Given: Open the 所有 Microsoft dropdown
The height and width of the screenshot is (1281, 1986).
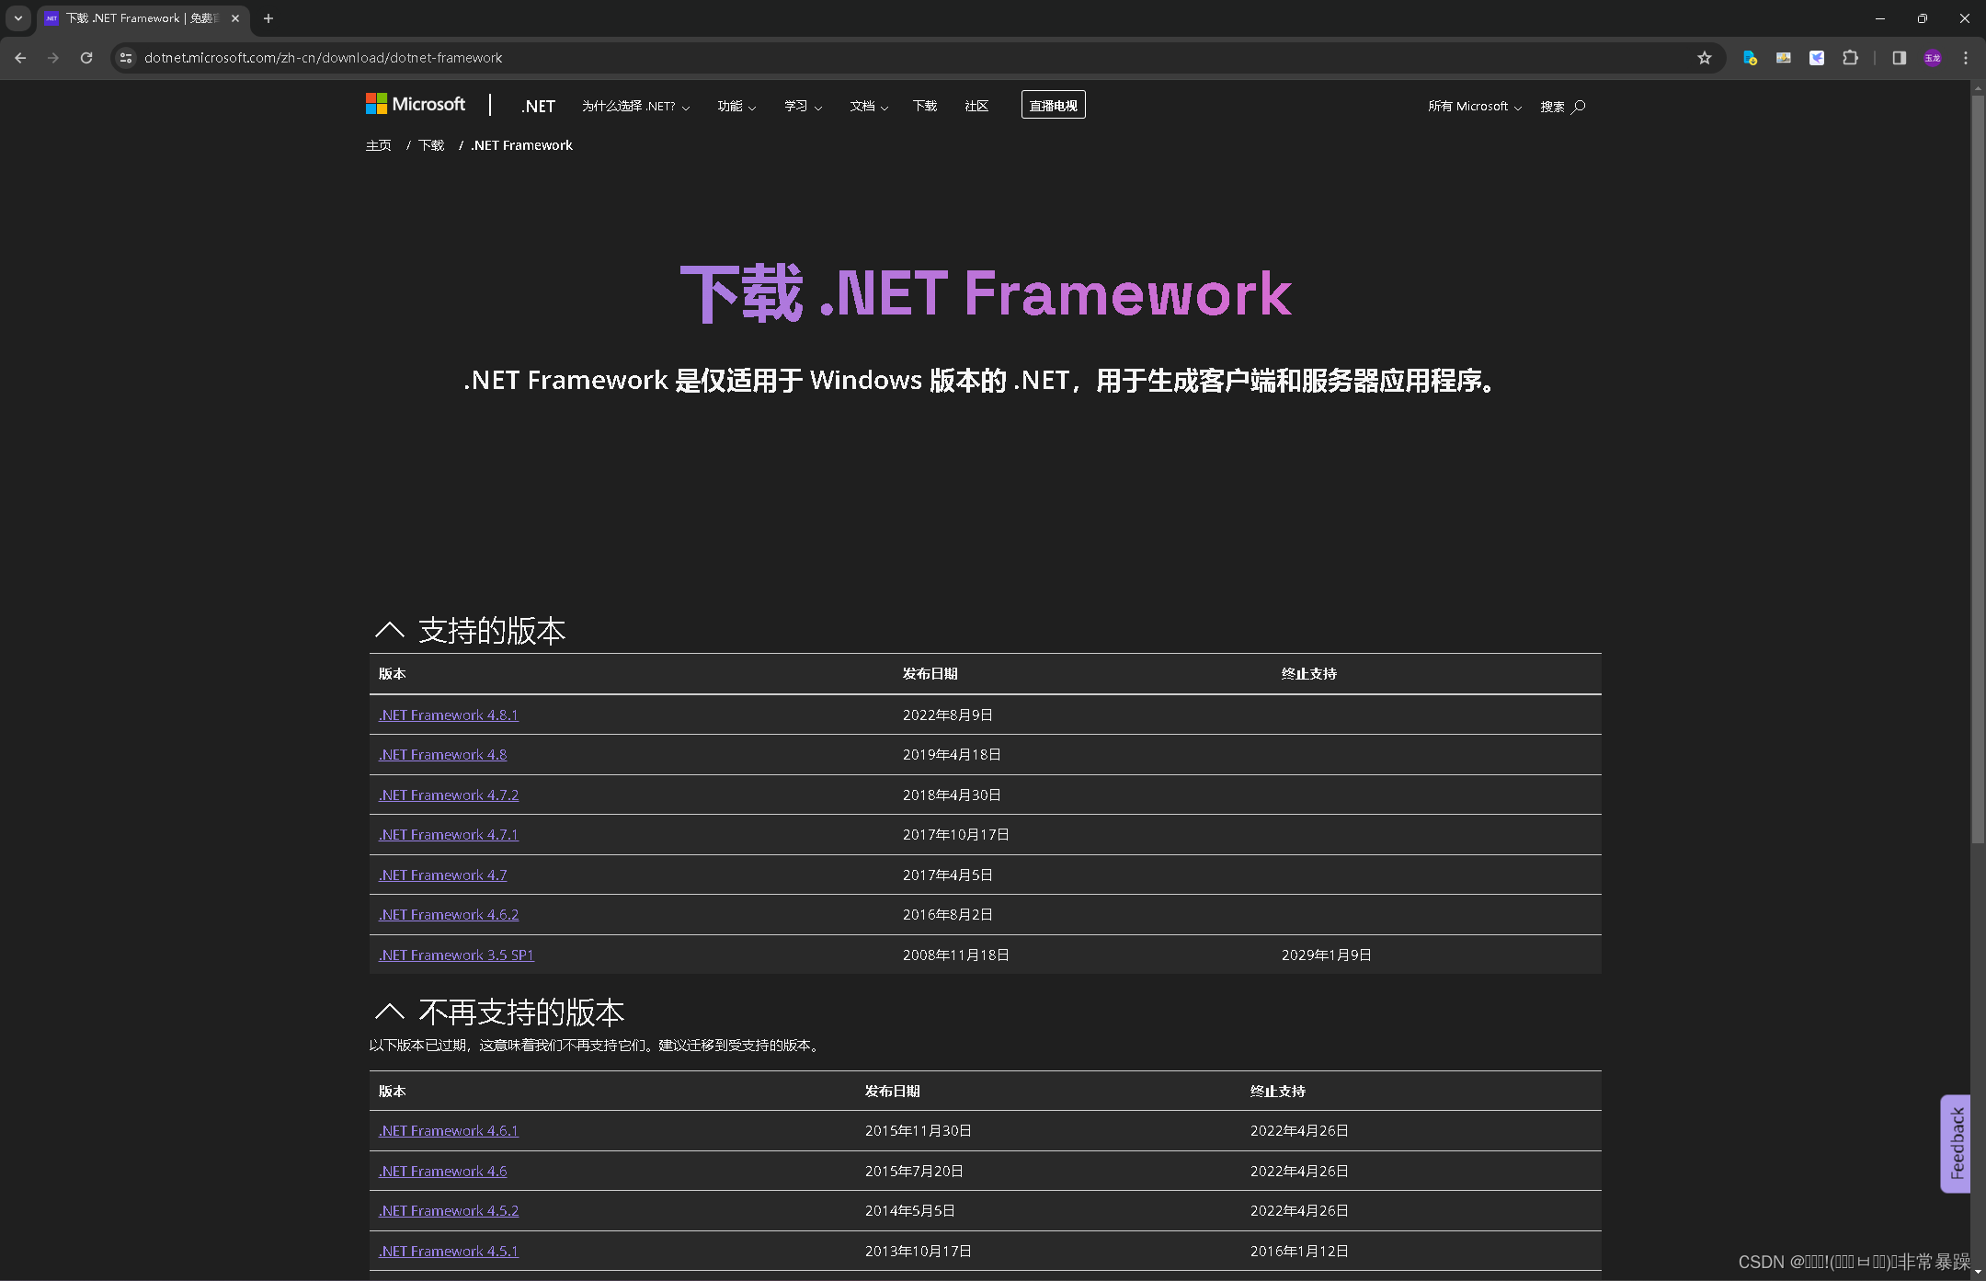Looking at the screenshot, I should pyautogui.click(x=1474, y=107).
